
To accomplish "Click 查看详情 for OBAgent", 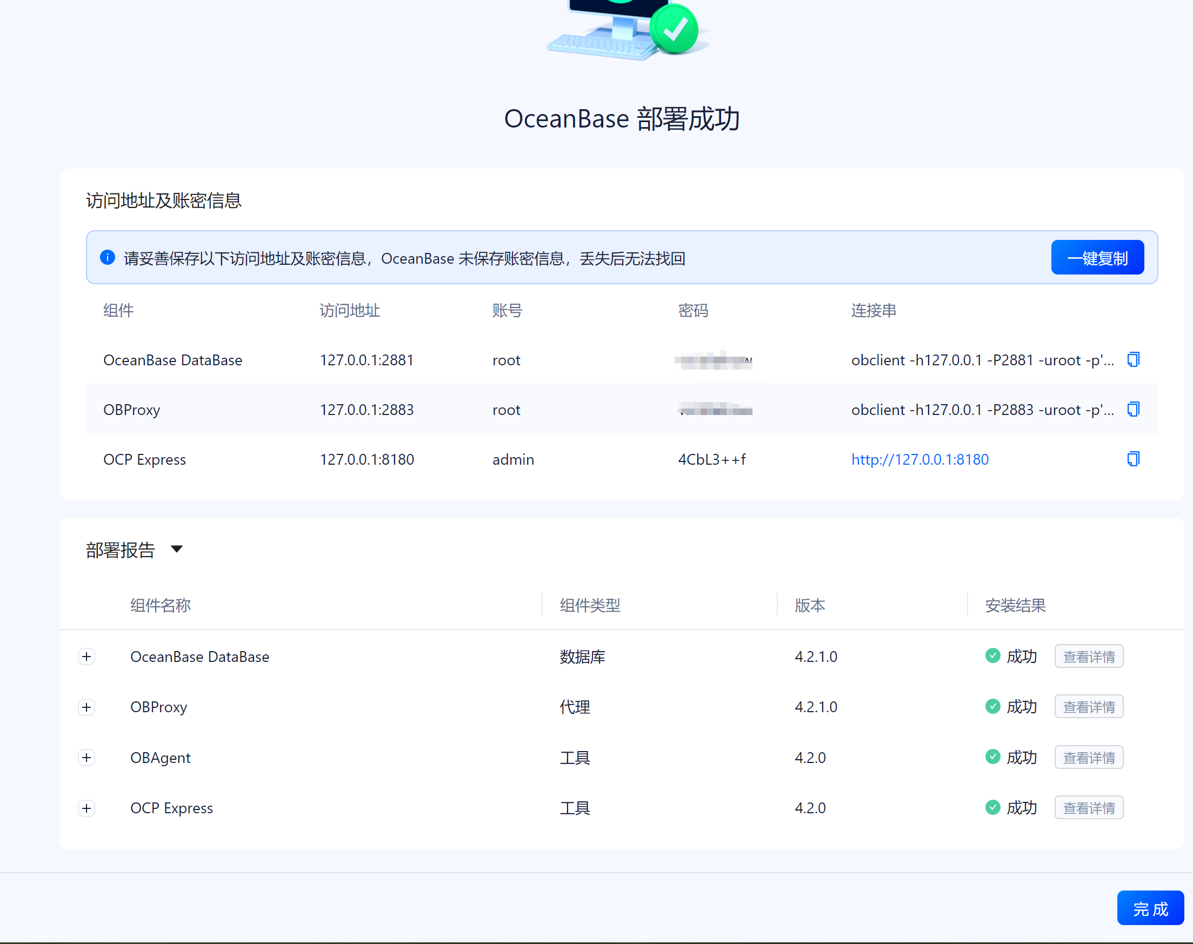I will pos(1089,758).
